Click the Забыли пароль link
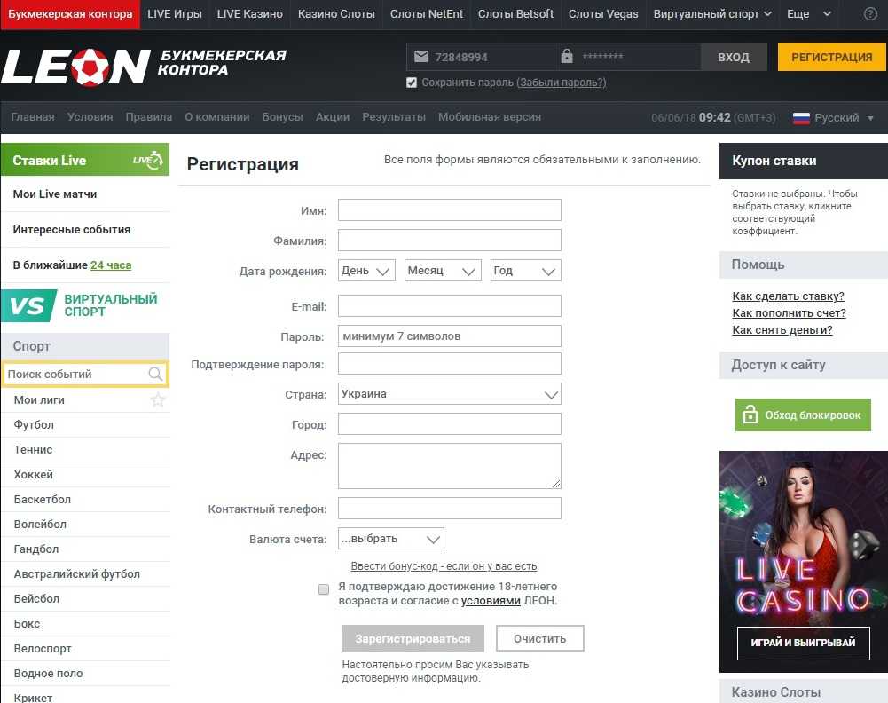The image size is (888, 703). (x=562, y=83)
